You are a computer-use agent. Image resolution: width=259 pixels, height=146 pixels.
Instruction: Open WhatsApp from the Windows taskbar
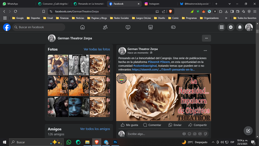point(69,142)
